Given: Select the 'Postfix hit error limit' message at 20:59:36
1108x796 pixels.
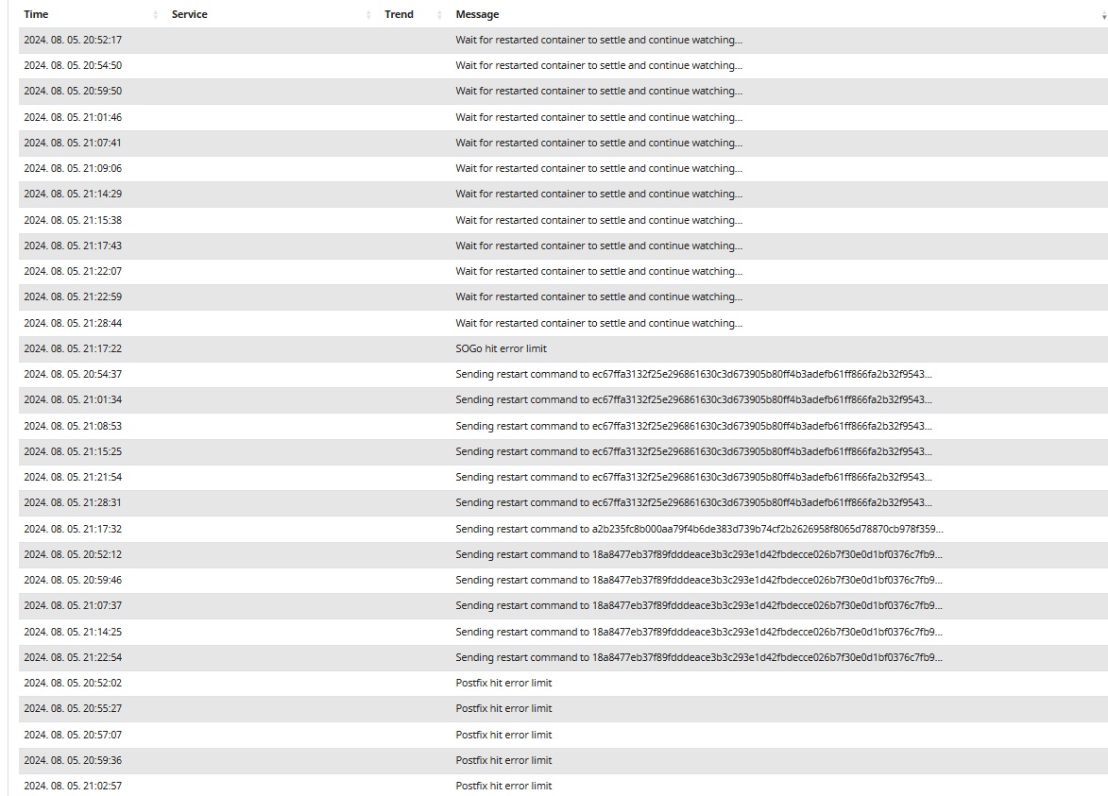Looking at the screenshot, I should pos(503,761).
